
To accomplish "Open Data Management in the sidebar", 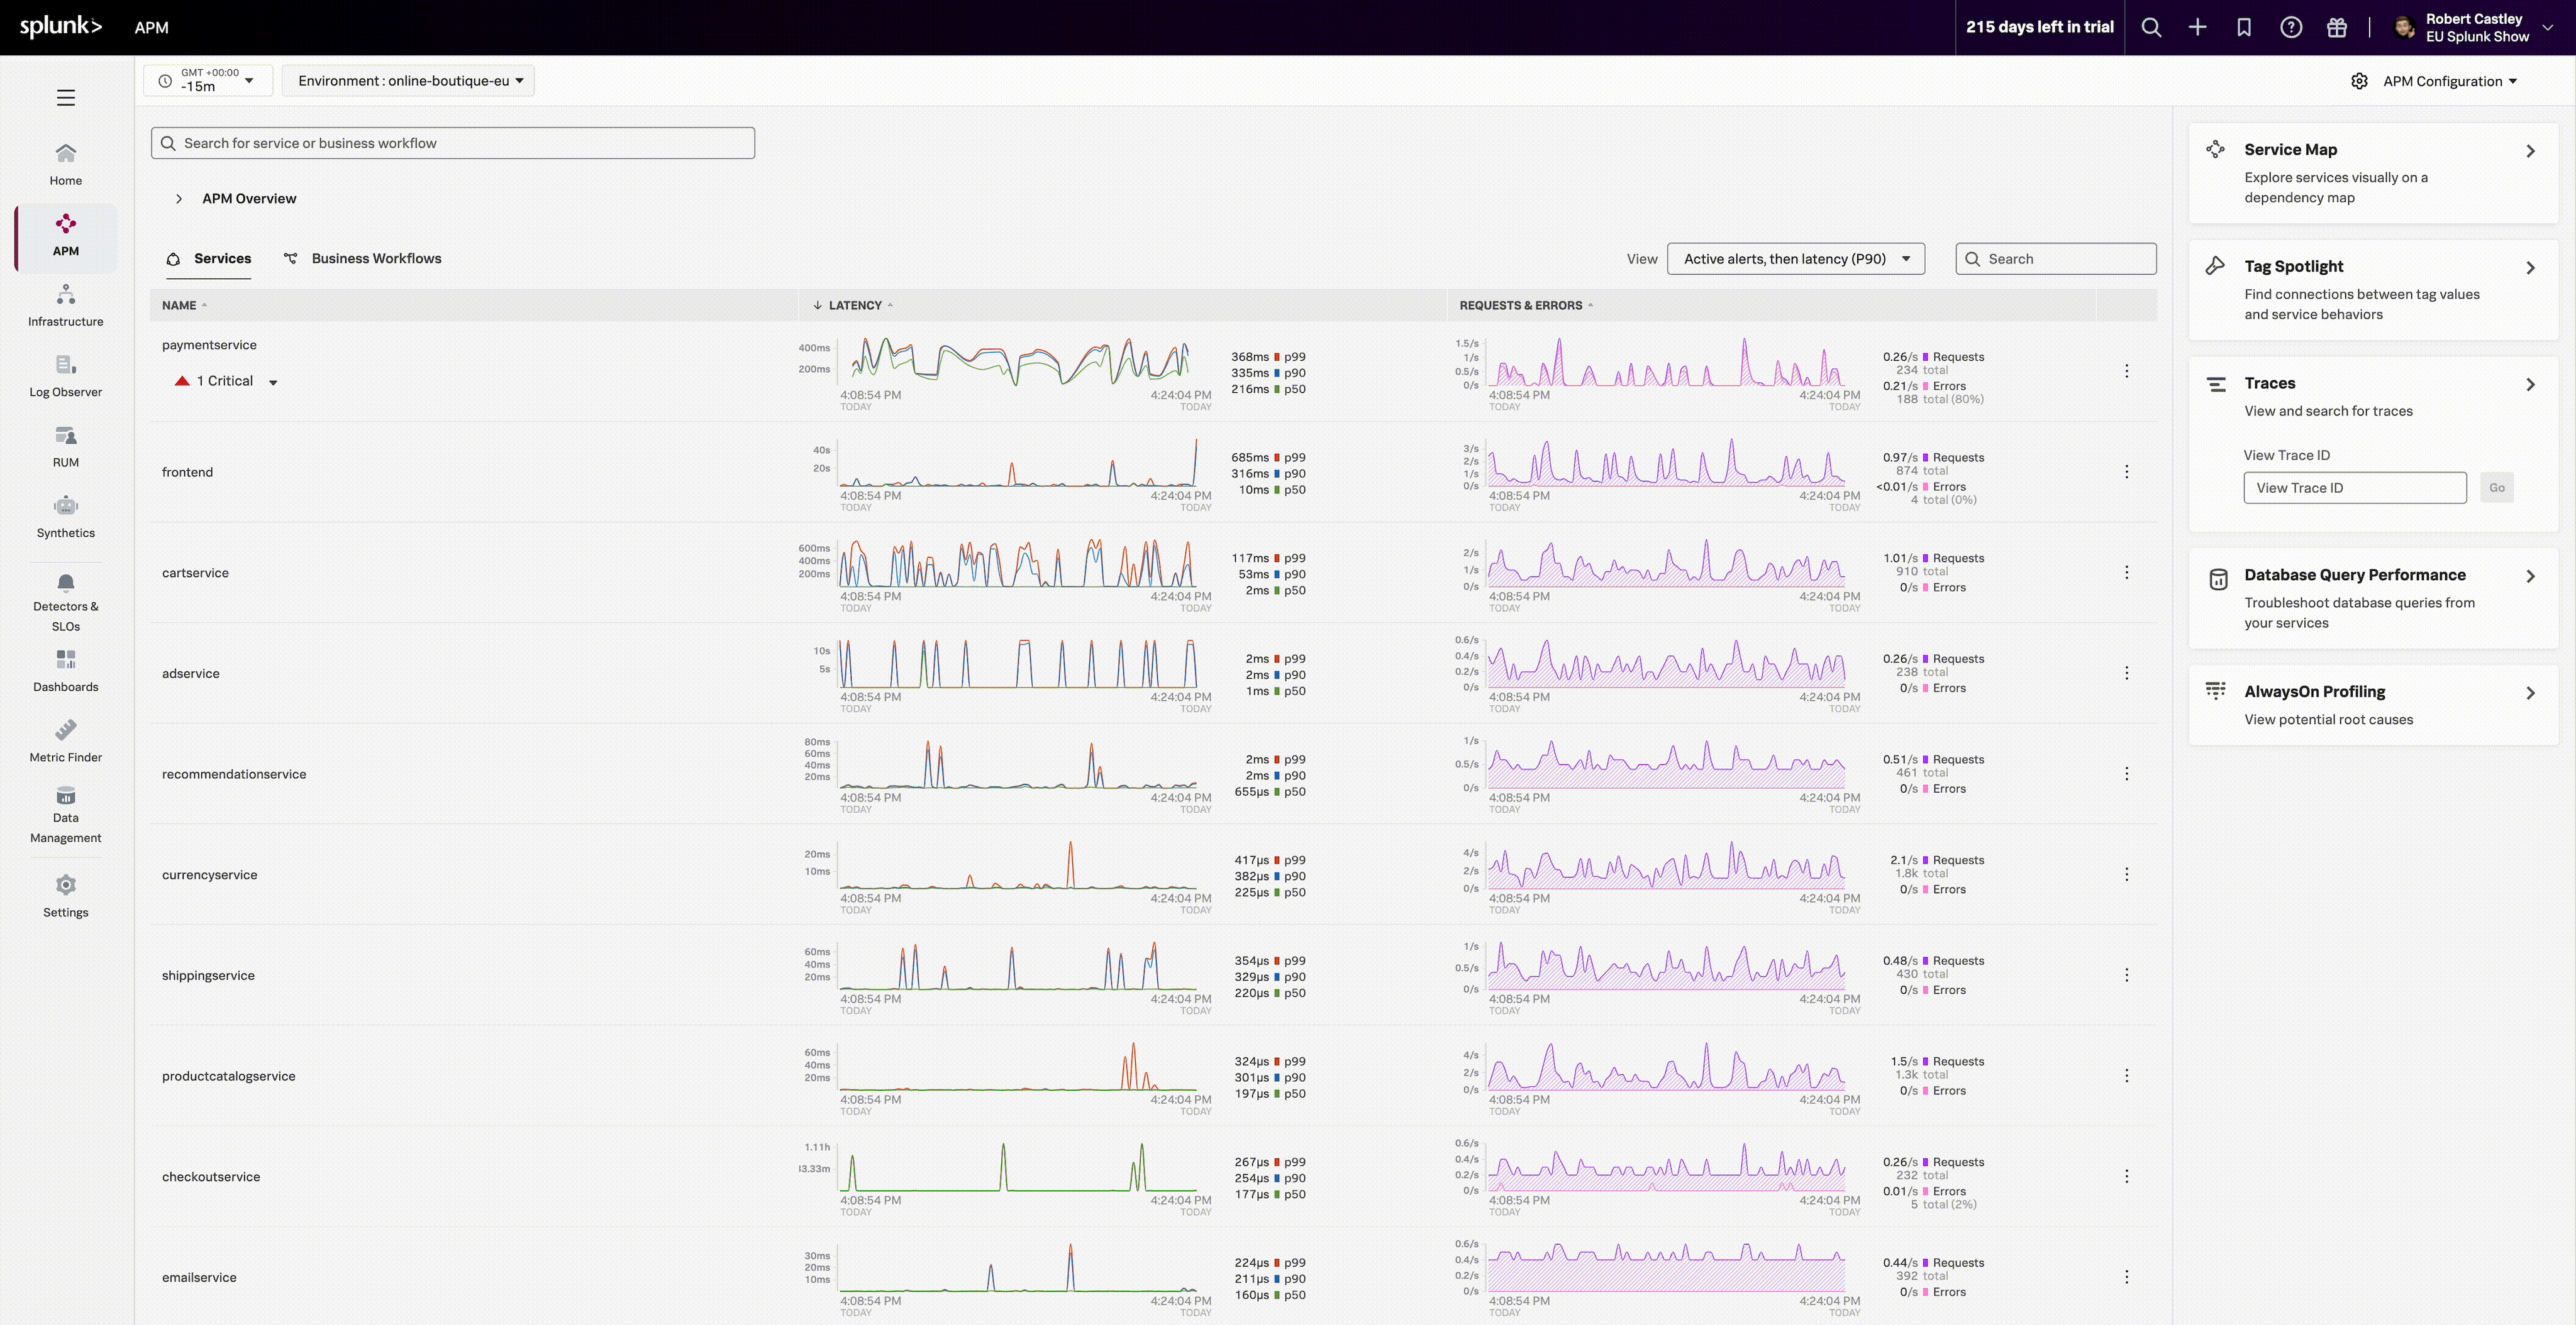I will pos(66,815).
